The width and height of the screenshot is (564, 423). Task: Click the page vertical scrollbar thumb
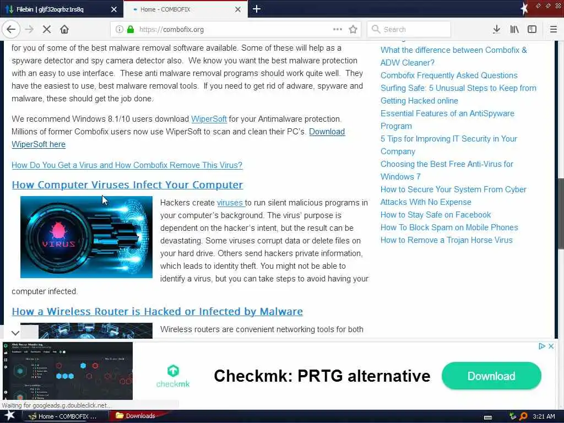[561, 213]
